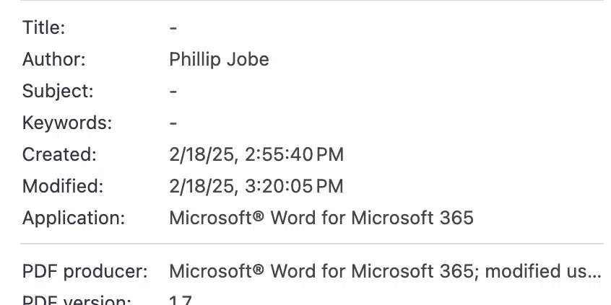Click the PDF version label
The width and height of the screenshot is (611, 305).
click(x=77, y=301)
